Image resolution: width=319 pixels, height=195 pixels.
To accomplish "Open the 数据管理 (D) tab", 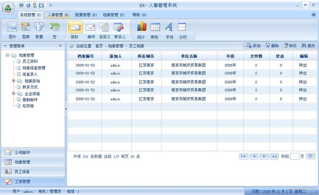I will (x=86, y=15).
